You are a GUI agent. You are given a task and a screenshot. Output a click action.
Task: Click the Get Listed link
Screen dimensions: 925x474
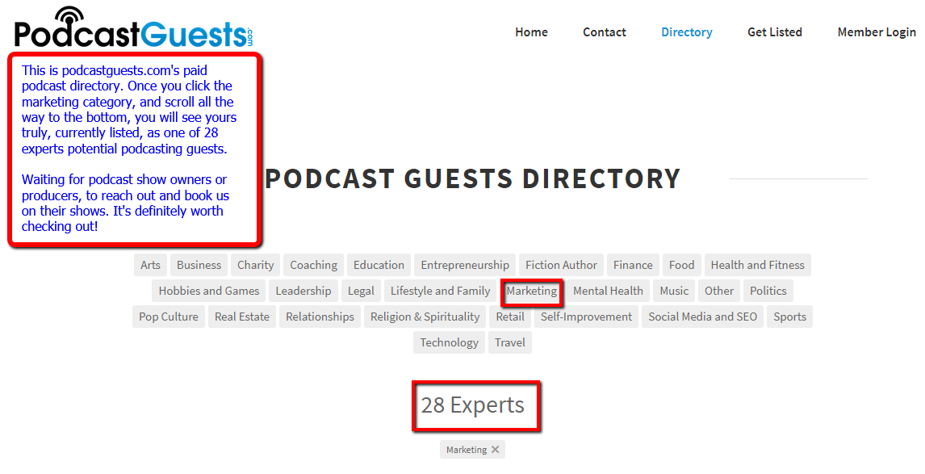click(774, 32)
